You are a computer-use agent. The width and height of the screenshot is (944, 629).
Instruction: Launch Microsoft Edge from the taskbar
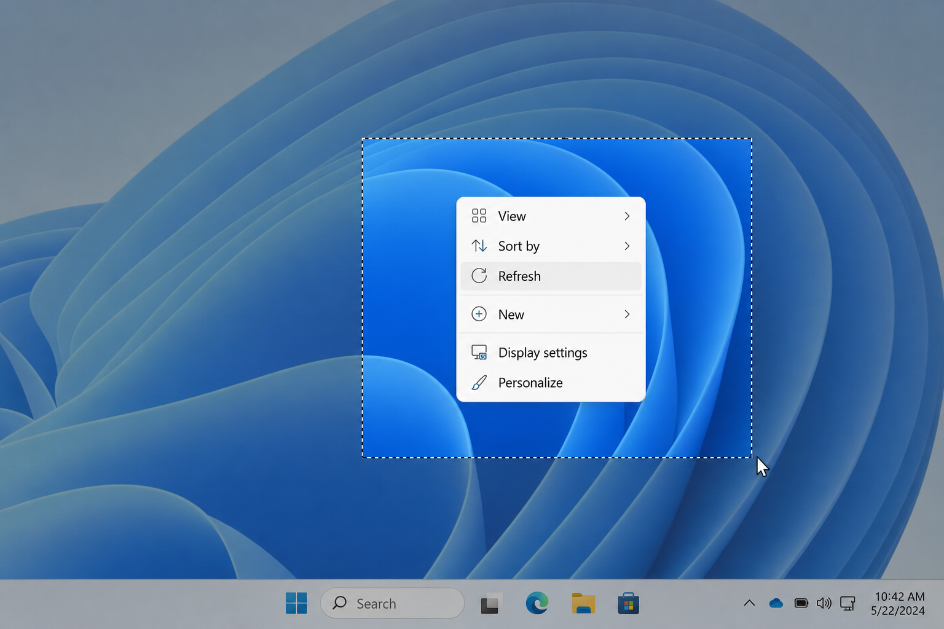point(537,603)
